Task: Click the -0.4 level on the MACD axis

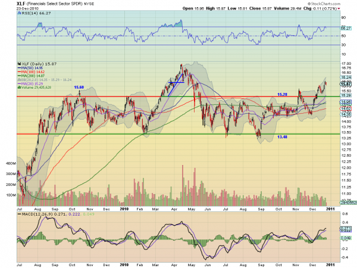Action: (345, 257)
